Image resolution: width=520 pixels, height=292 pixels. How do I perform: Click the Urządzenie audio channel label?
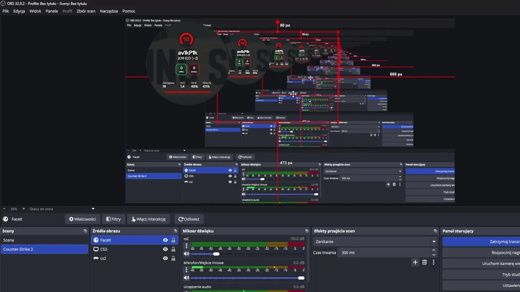197,287
